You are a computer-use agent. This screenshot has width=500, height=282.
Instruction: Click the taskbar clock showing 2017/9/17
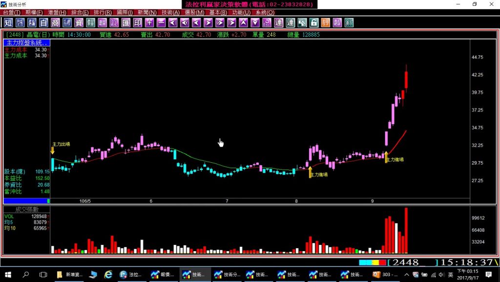(x=468, y=274)
